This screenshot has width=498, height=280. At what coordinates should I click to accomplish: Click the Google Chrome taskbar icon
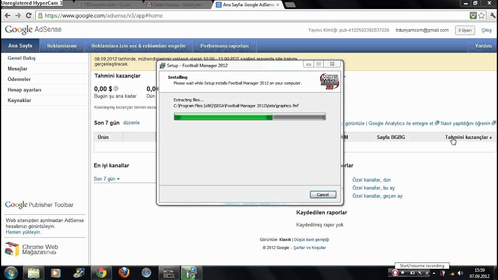point(102,273)
